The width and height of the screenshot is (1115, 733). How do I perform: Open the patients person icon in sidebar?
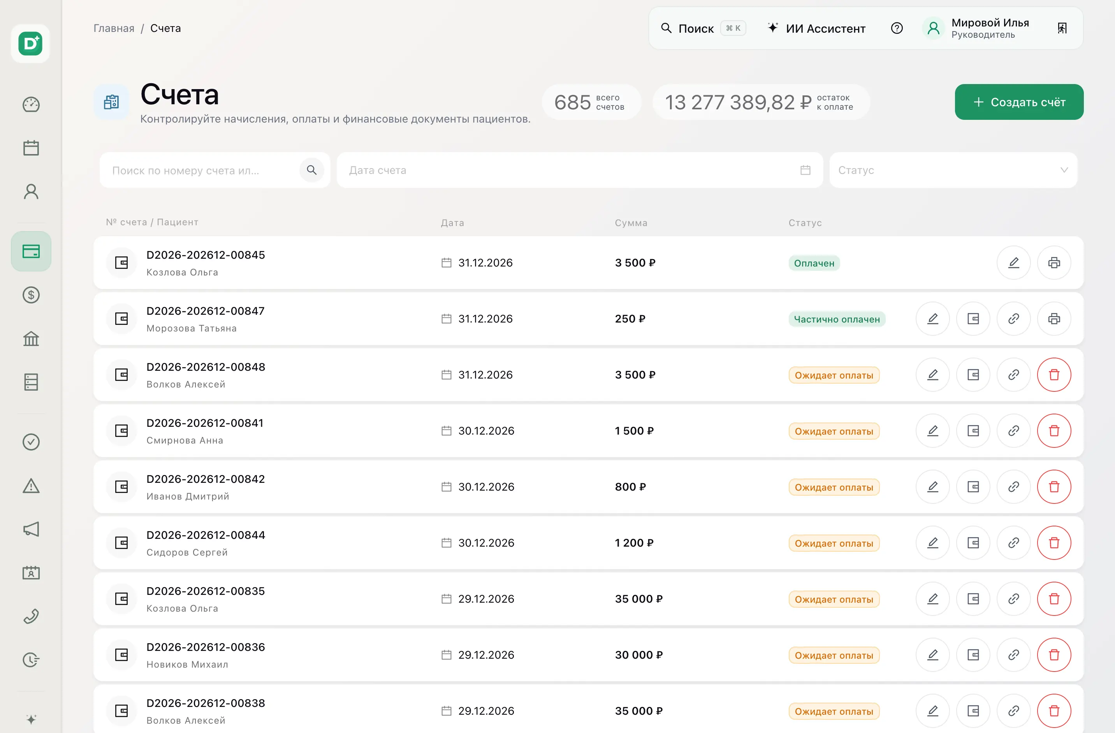pos(31,191)
